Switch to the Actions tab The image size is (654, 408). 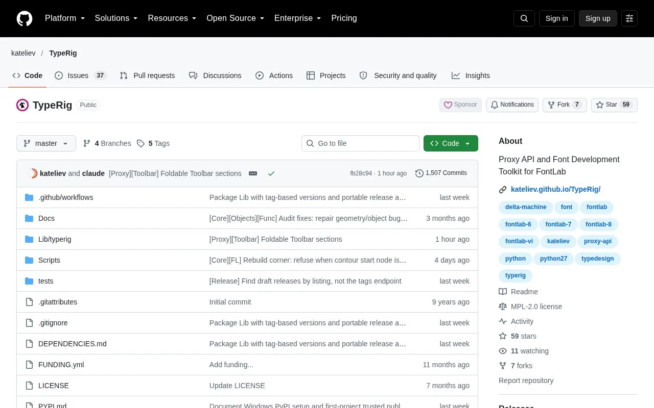click(x=274, y=75)
